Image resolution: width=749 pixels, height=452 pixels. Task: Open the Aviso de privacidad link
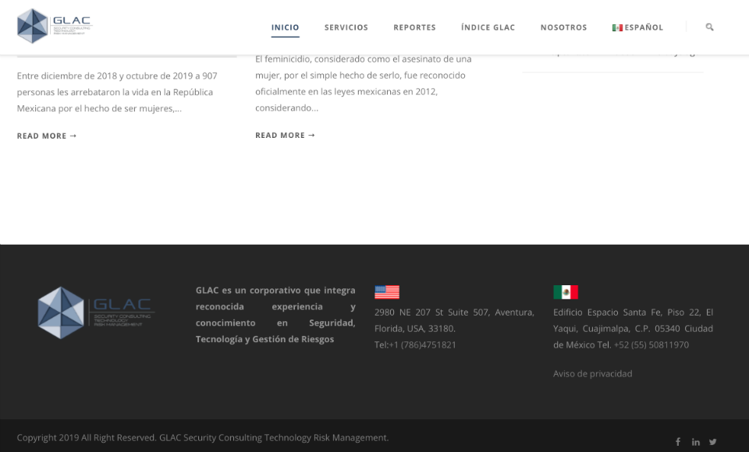pyautogui.click(x=592, y=373)
